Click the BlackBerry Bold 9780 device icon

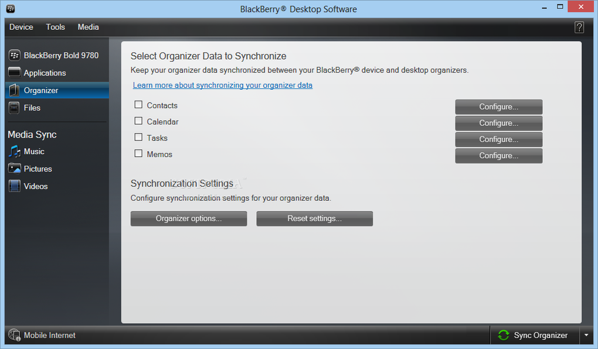[15, 55]
